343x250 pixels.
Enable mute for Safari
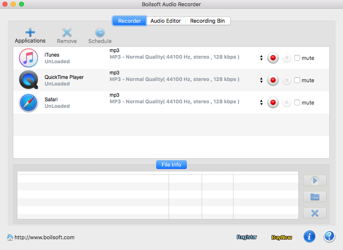297,102
